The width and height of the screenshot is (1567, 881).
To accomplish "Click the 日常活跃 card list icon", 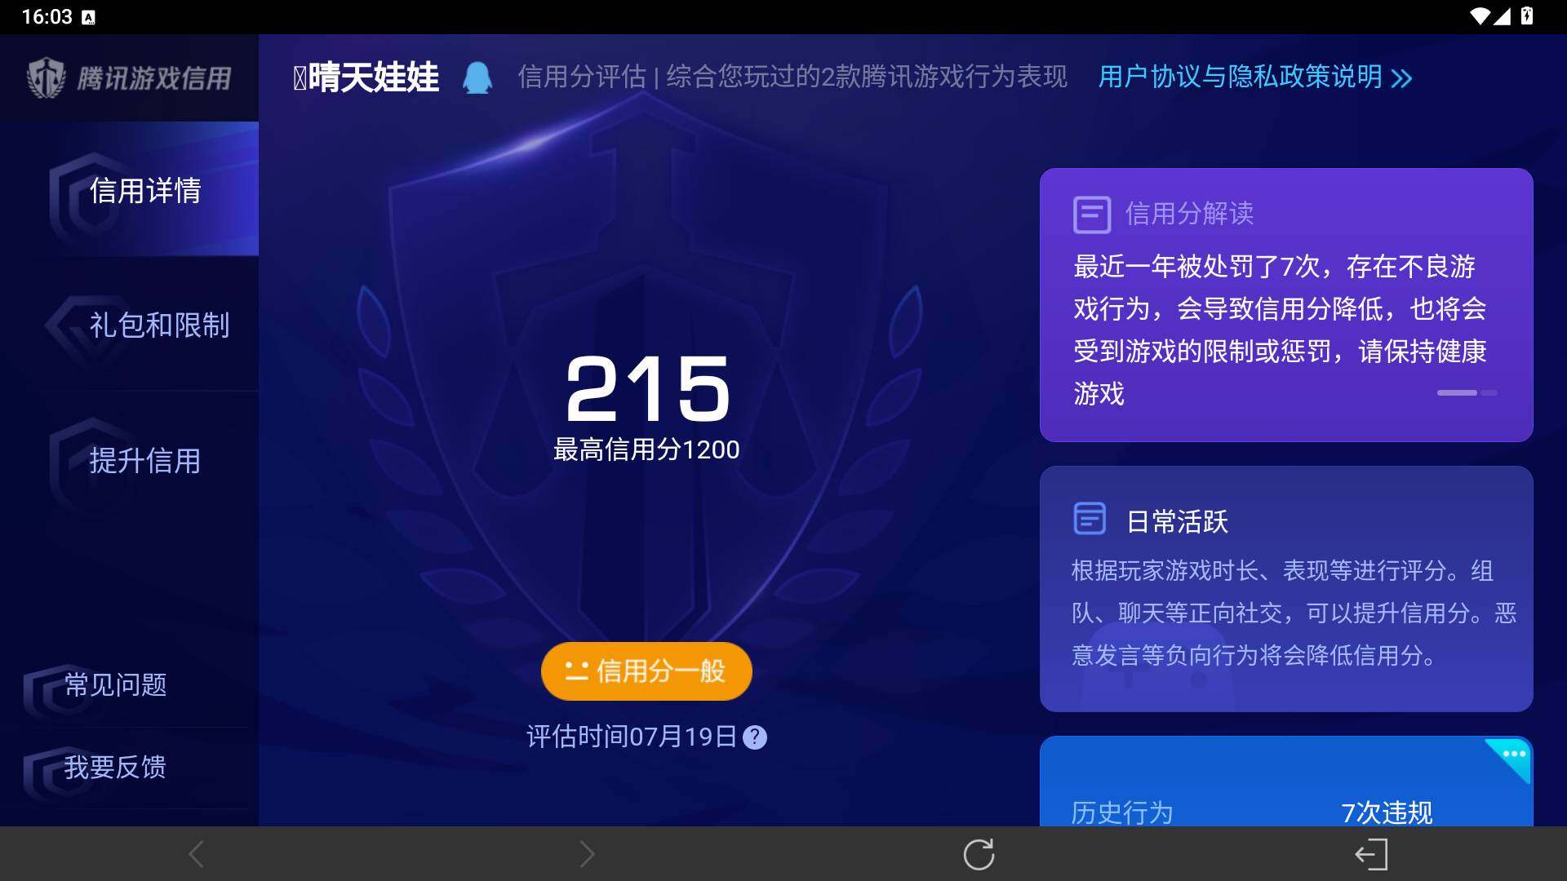I will point(1090,519).
